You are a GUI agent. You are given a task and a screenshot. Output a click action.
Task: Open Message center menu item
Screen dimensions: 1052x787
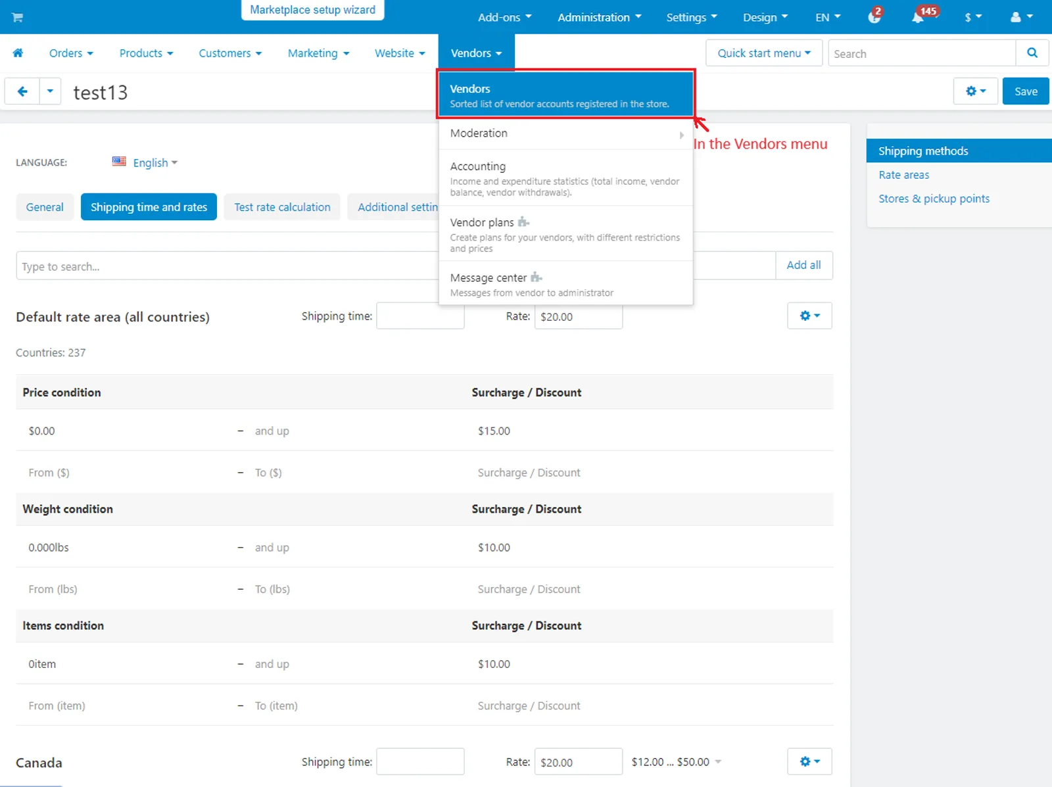pyautogui.click(x=565, y=284)
